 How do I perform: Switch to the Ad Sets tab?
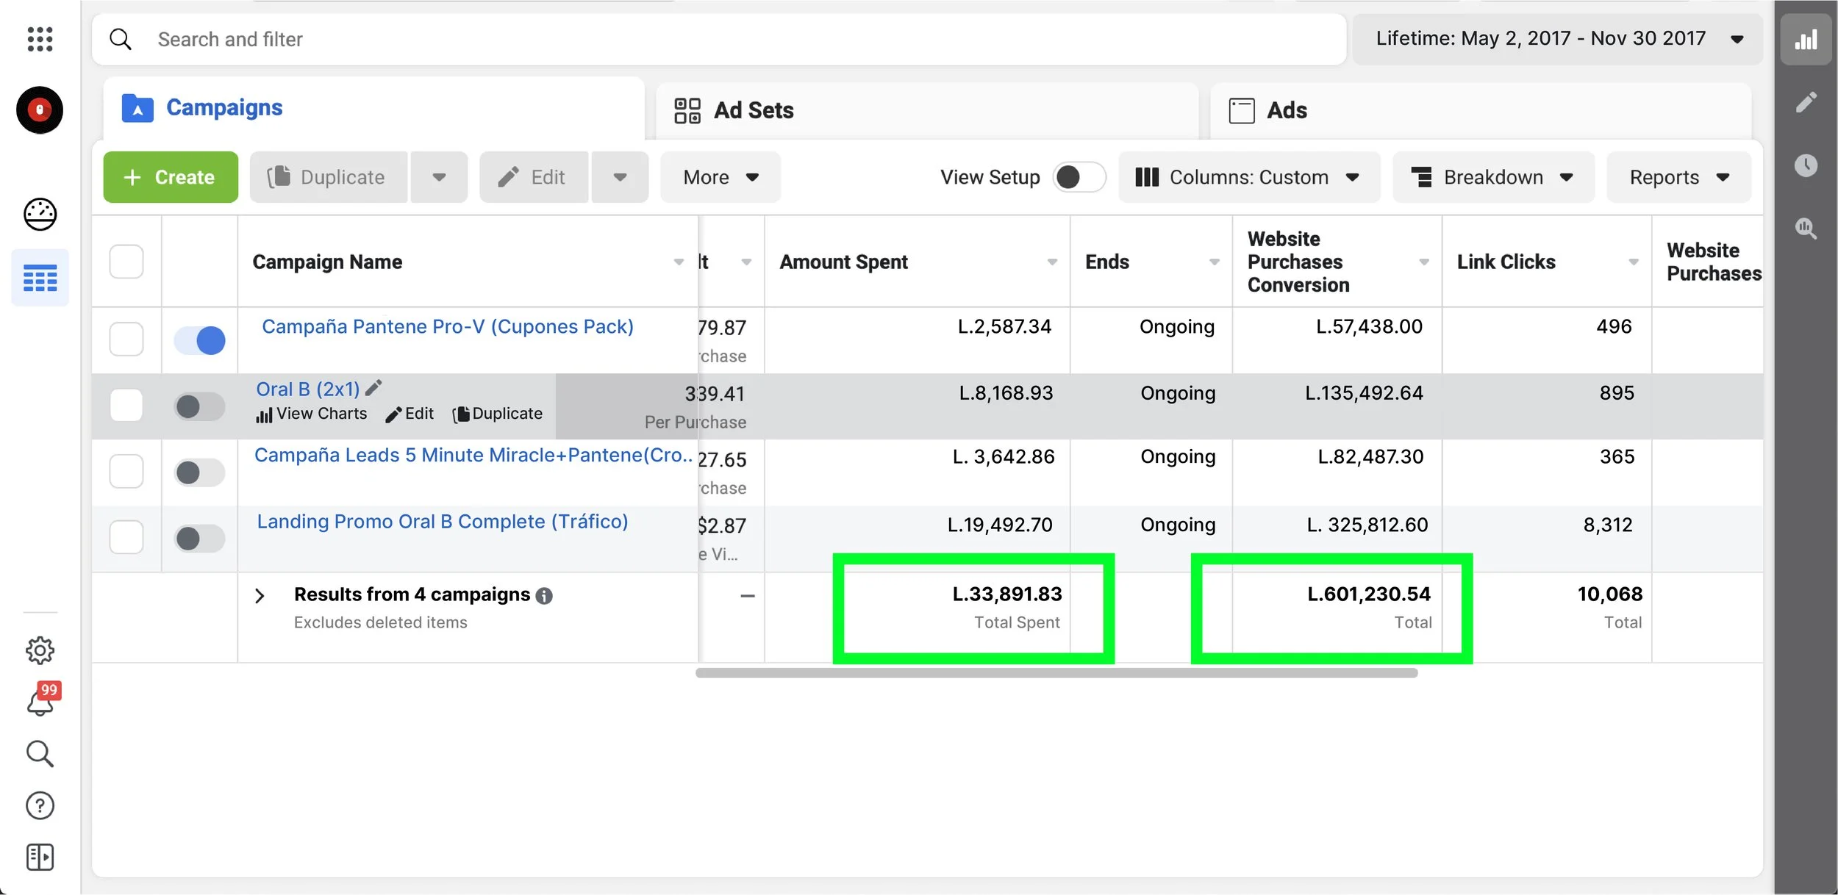(x=926, y=110)
